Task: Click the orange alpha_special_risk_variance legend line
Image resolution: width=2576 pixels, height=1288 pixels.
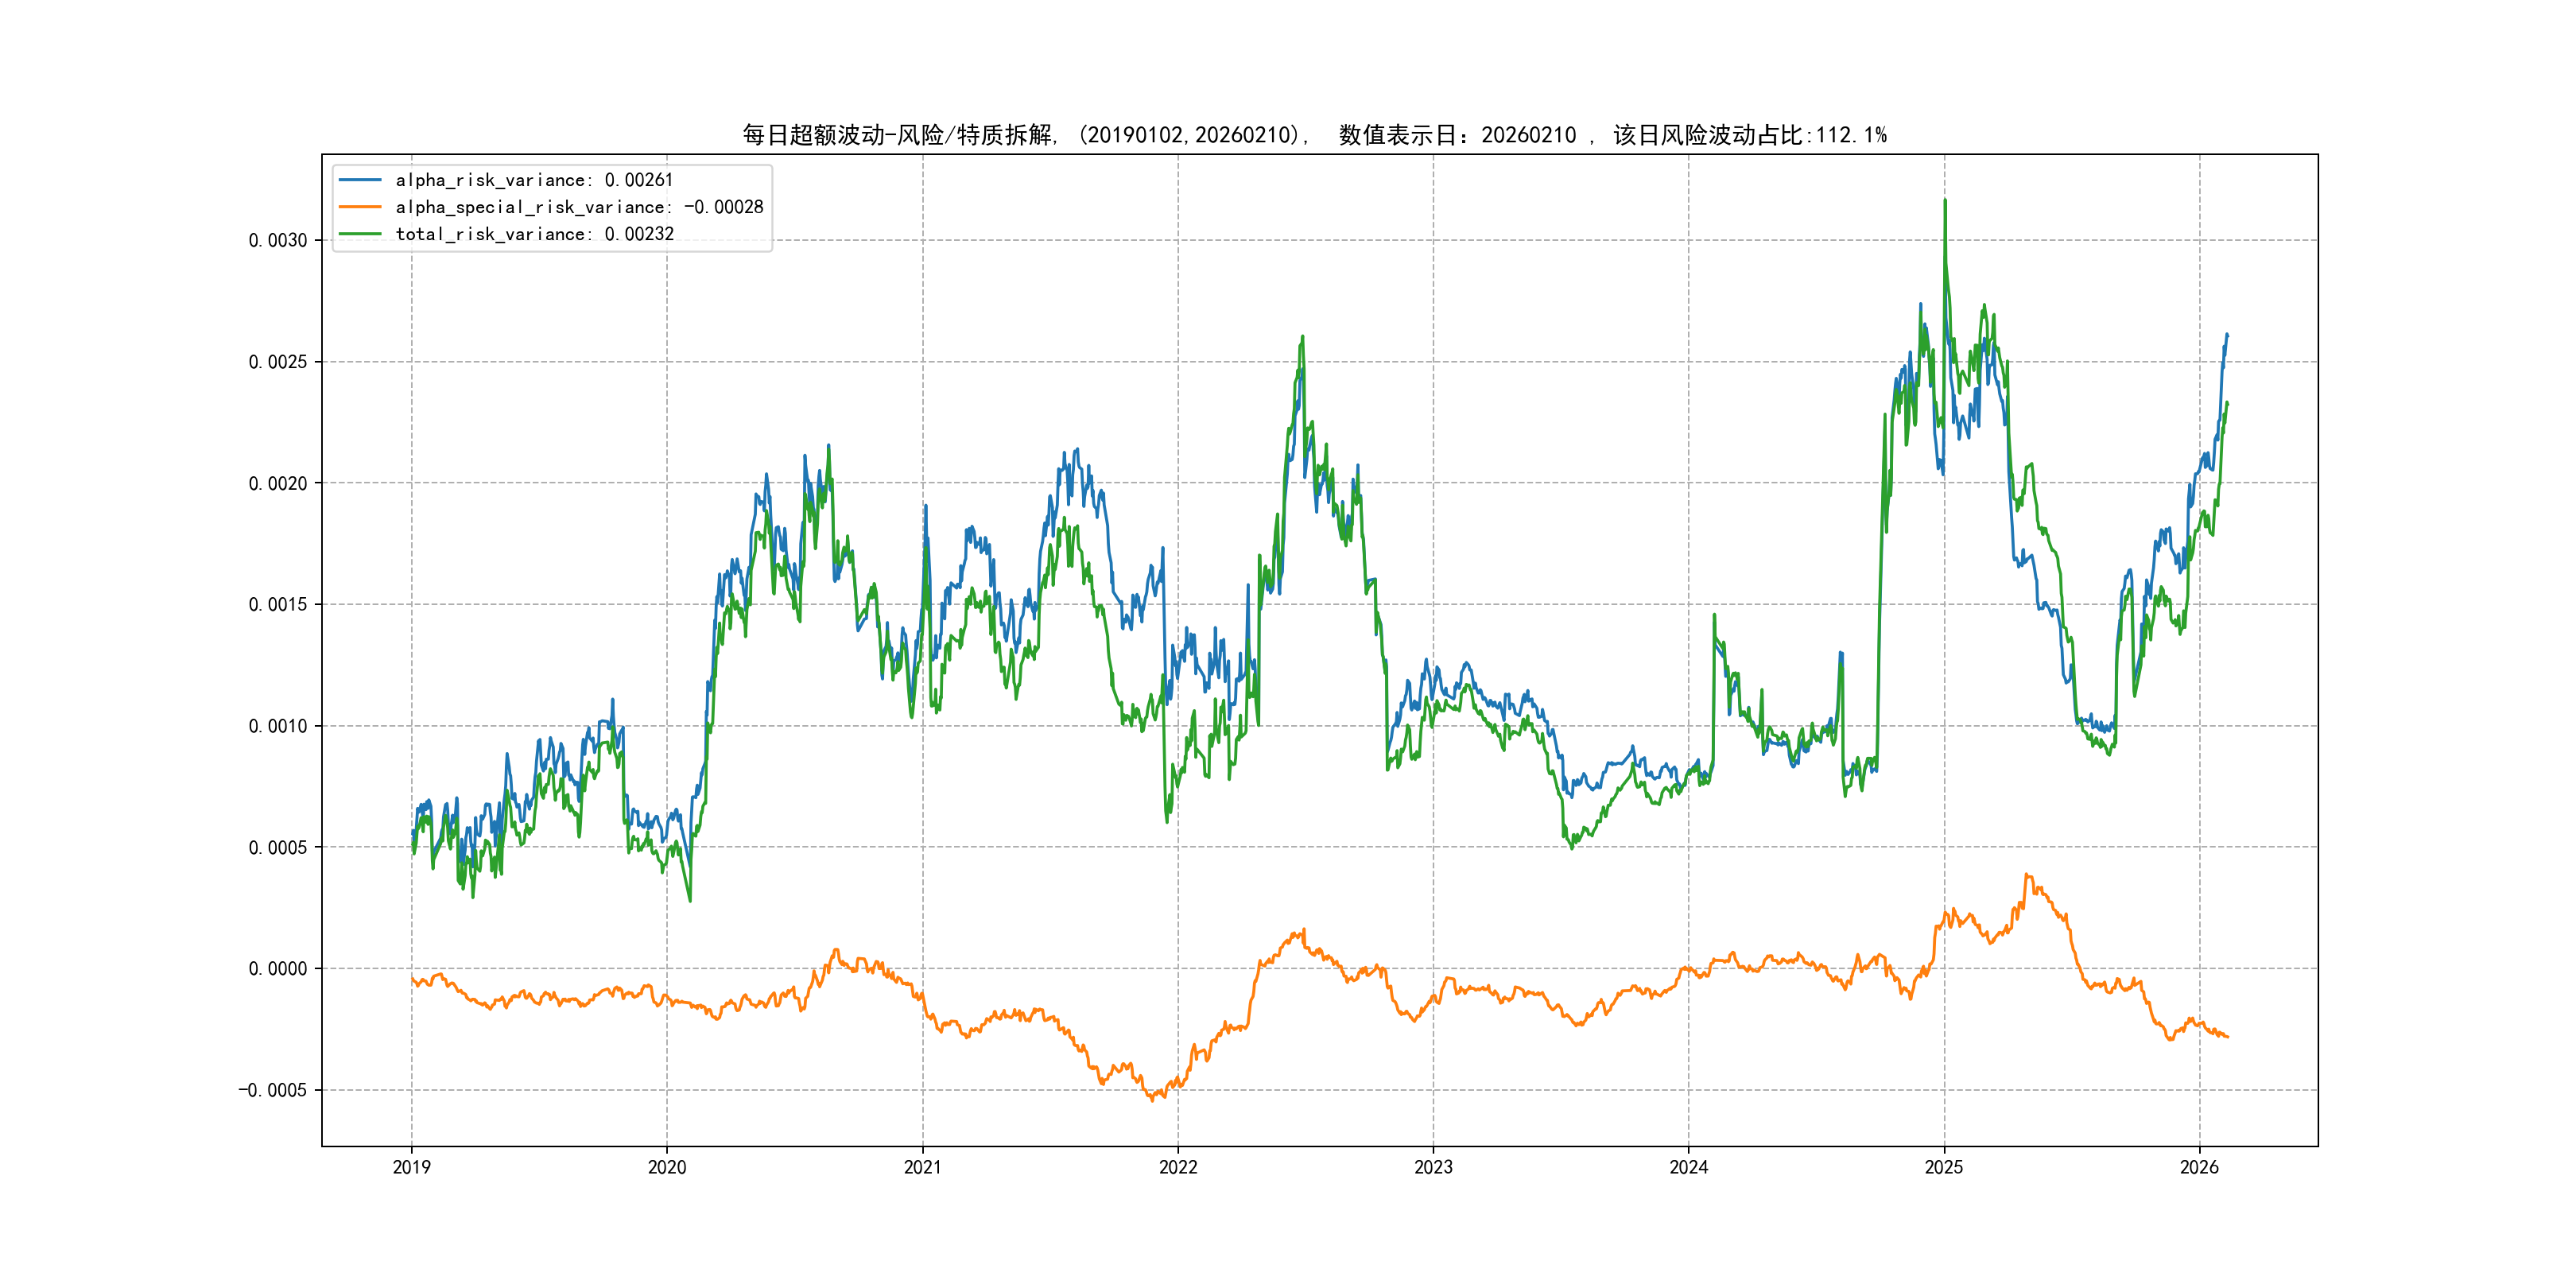Action: coord(360,207)
